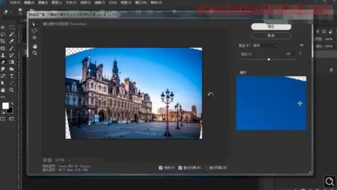Image resolution: width=337 pixels, height=190 pixels.
Task: Select the Crop tool
Action: (3, 41)
